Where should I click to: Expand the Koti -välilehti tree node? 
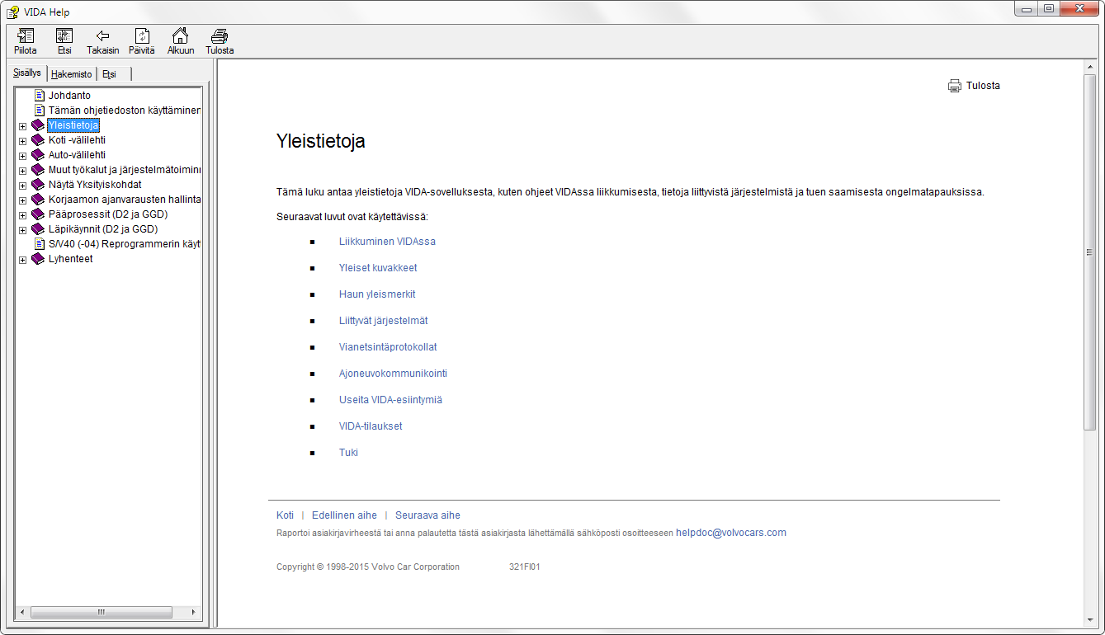[22, 141]
